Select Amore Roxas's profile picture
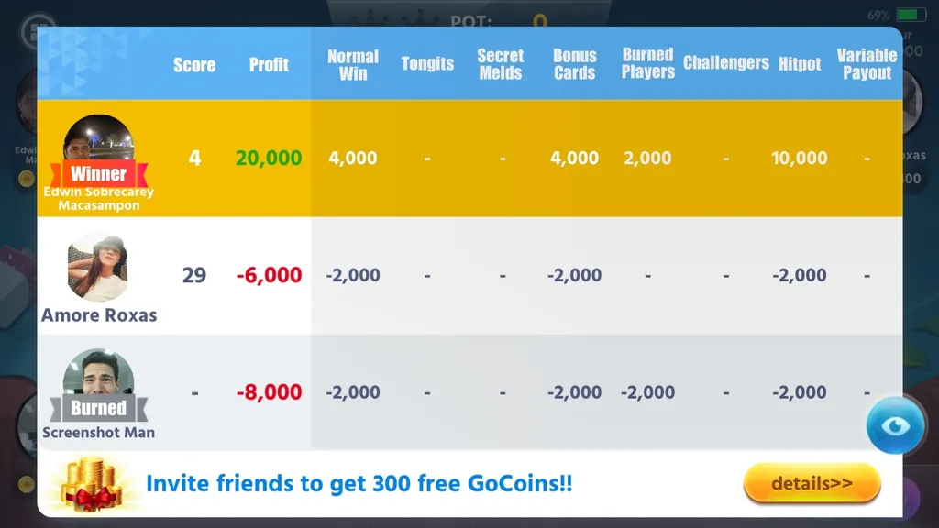 [x=98, y=268]
